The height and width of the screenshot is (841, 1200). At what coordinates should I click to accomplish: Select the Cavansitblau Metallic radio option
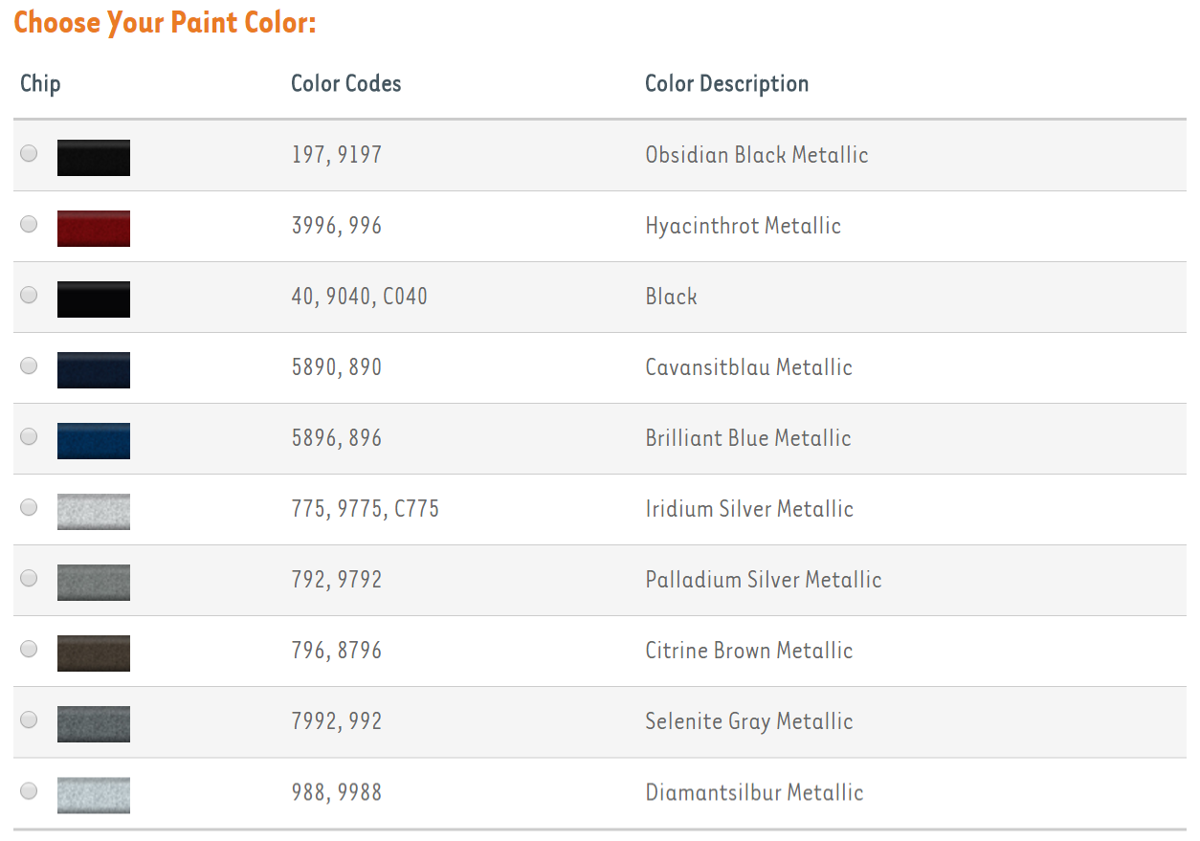click(30, 365)
